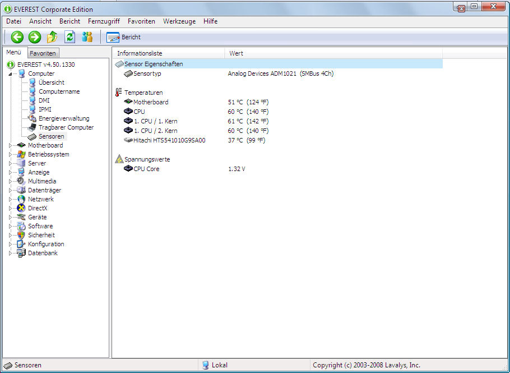
Task: Select the Hitachi HTS541010G9SA00 row
Action: [278, 140]
